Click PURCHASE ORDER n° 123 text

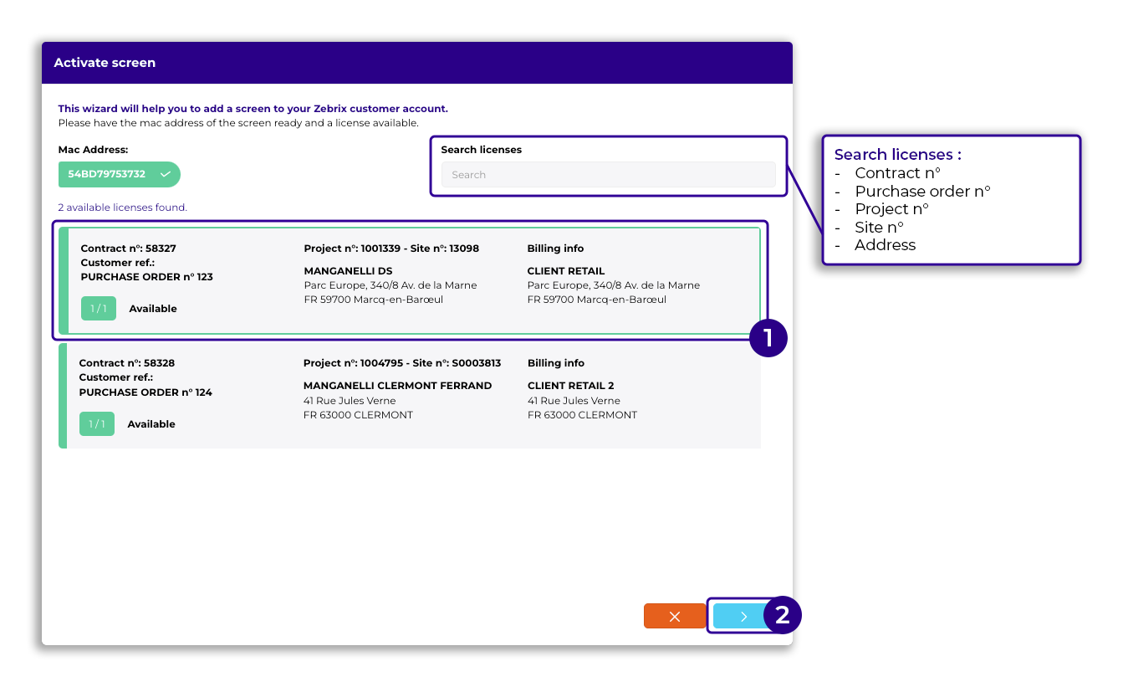pyautogui.click(x=146, y=277)
